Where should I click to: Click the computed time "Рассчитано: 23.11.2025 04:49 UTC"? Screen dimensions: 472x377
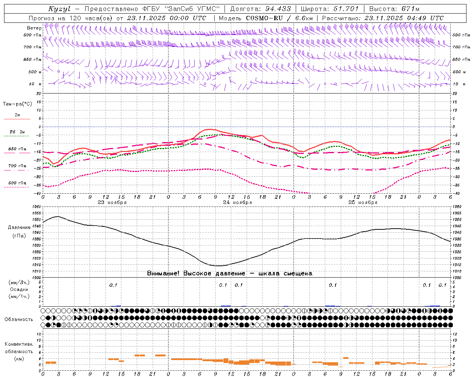click(x=383, y=18)
